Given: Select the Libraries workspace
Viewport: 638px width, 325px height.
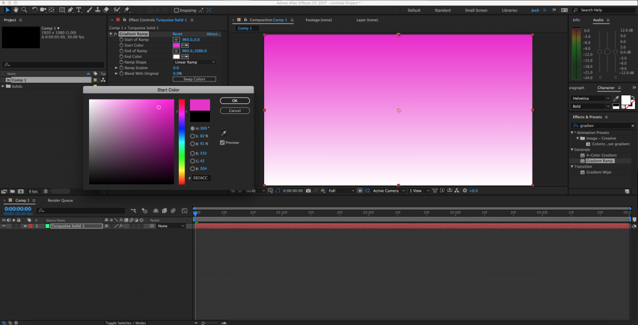Looking at the screenshot, I should (510, 10).
